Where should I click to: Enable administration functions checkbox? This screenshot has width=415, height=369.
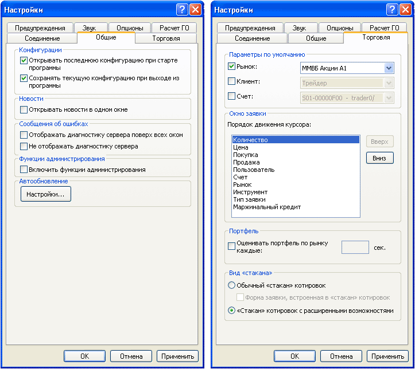coord(24,170)
